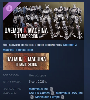90x100 pixels.
Task: Open the Marvelous Inc. developer page
Action: (x=38, y=89)
